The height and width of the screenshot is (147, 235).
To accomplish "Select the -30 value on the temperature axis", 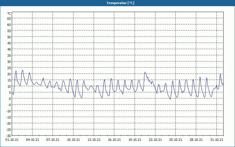I will coord(9,136).
